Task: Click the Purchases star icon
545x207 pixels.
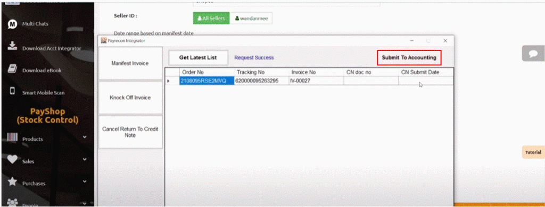Action: 12,182
